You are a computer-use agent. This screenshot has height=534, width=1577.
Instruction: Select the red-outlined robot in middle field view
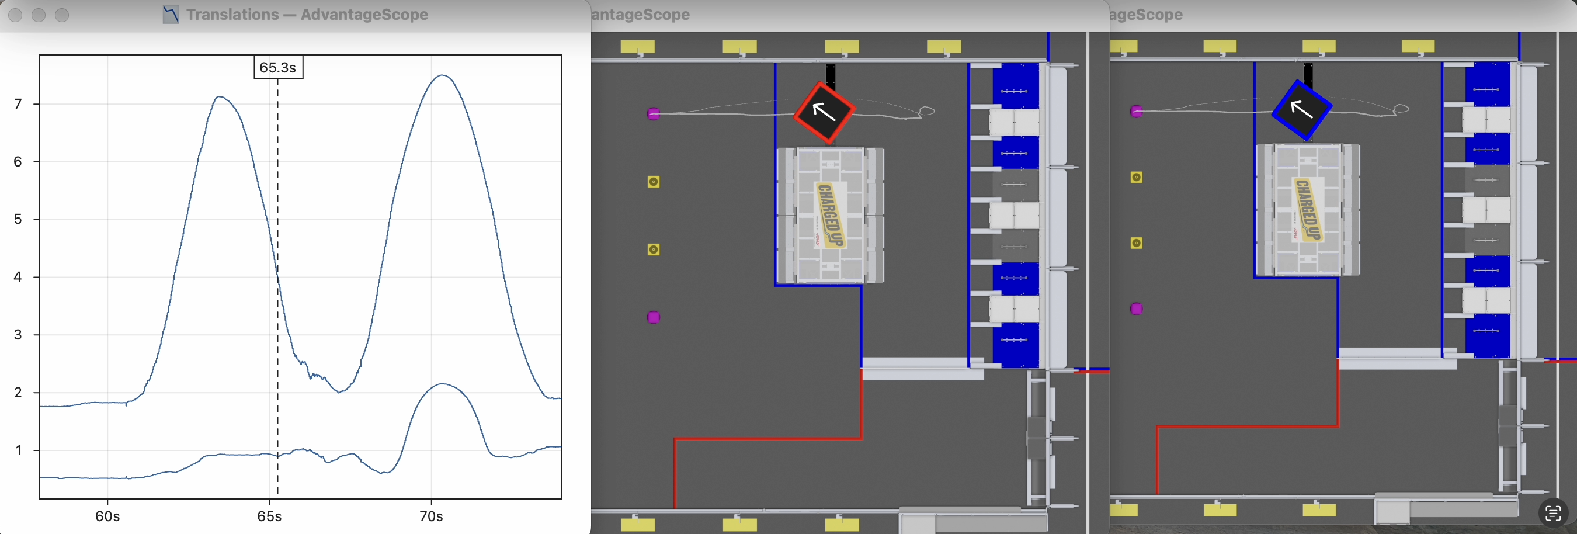824,113
